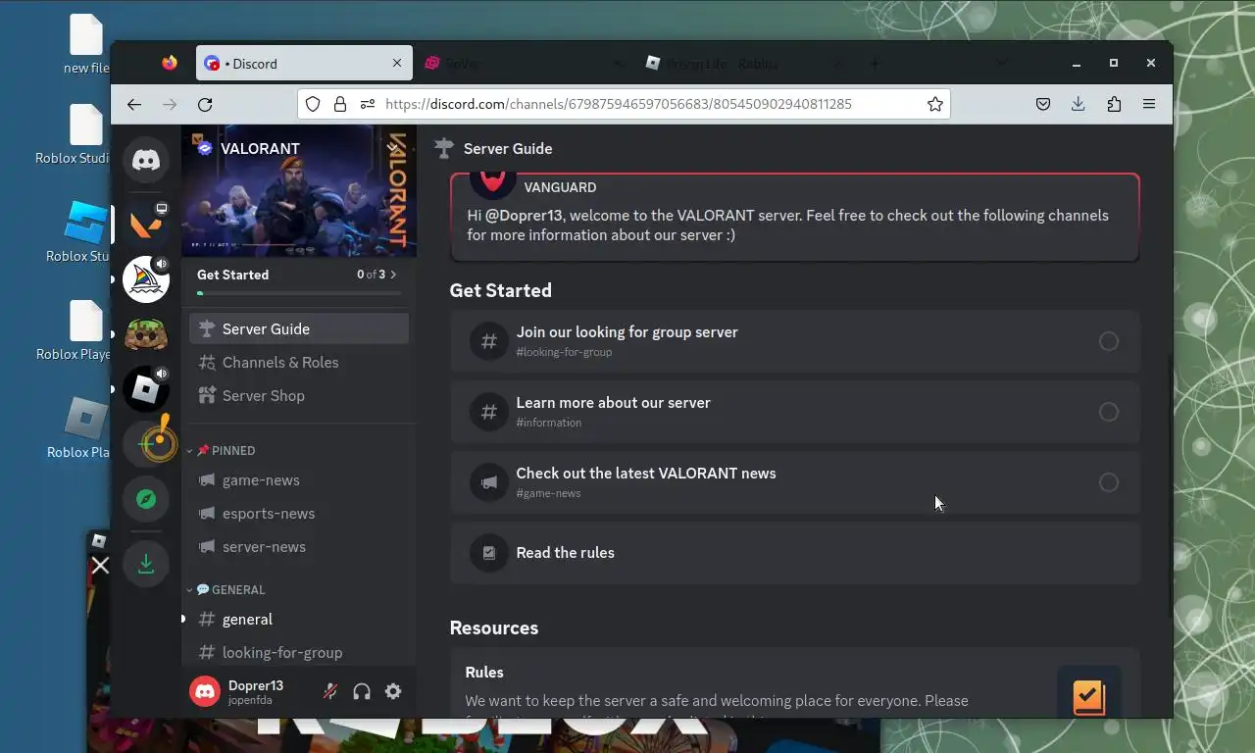Go back in Firefox
The height and width of the screenshot is (753, 1255).
coord(134,104)
